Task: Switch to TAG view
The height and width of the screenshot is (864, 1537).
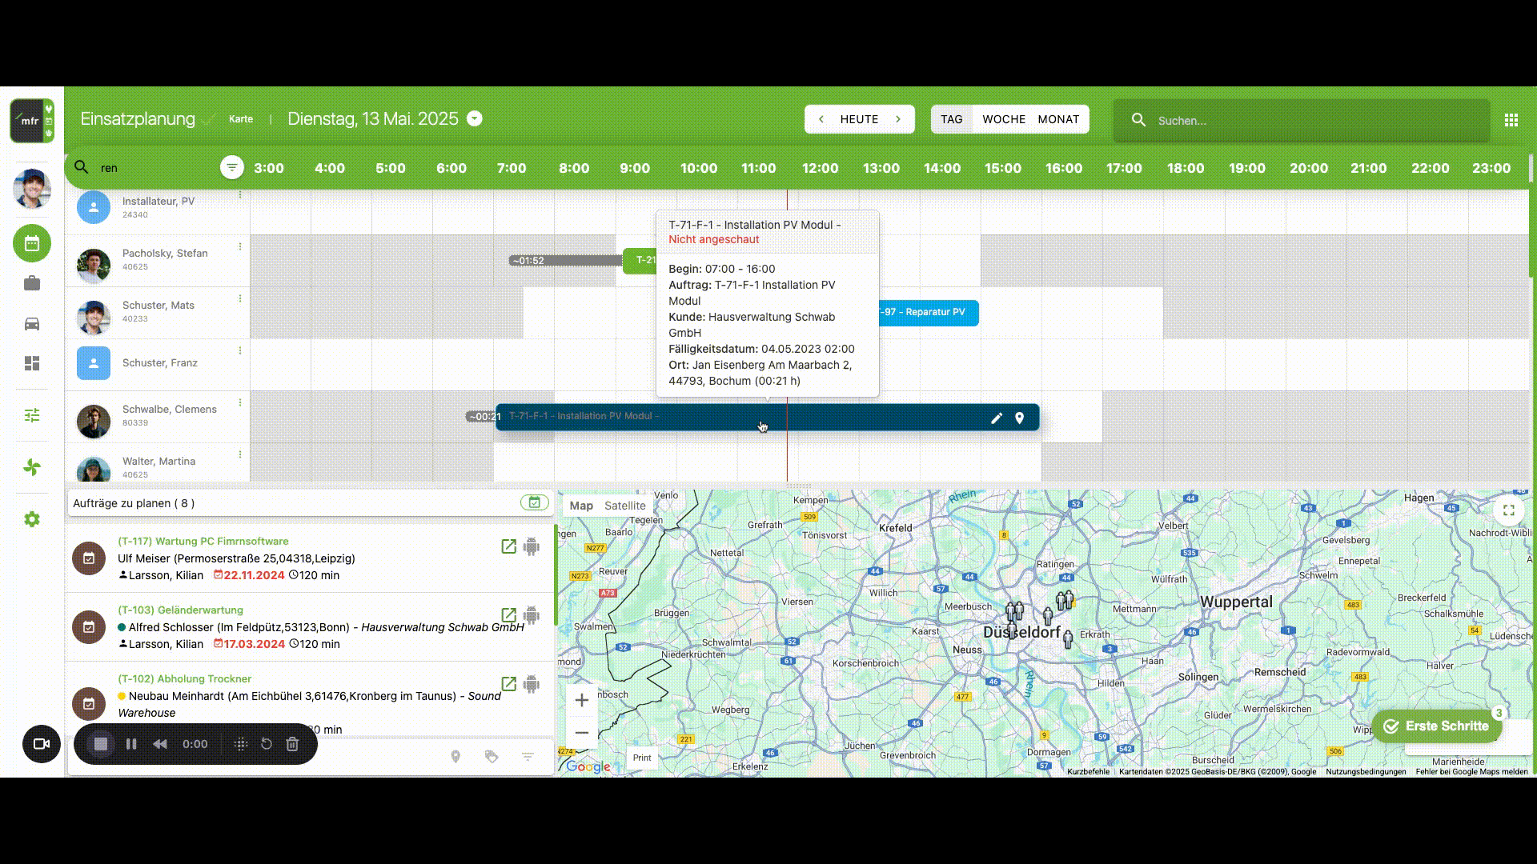Action: coord(952,119)
